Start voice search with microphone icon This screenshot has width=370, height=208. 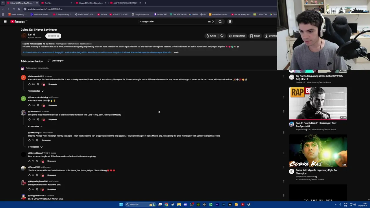230,21
